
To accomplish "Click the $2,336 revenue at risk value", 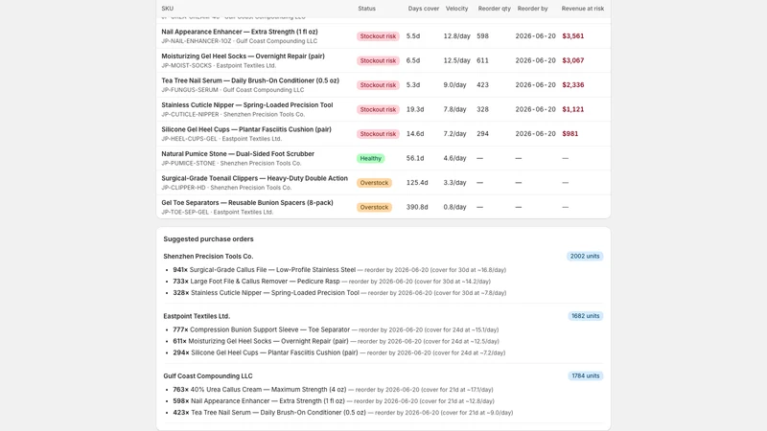I will click(x=572, y=85).
